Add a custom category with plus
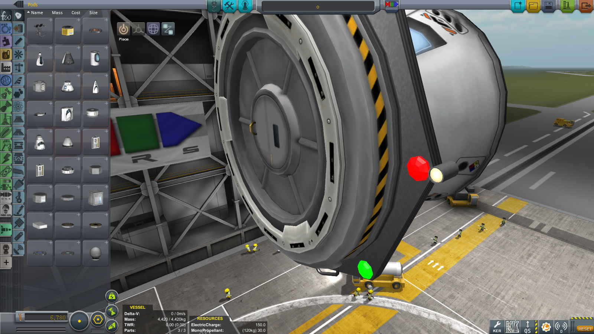Screen dimensions: 594x334 [x=6, y=263]
